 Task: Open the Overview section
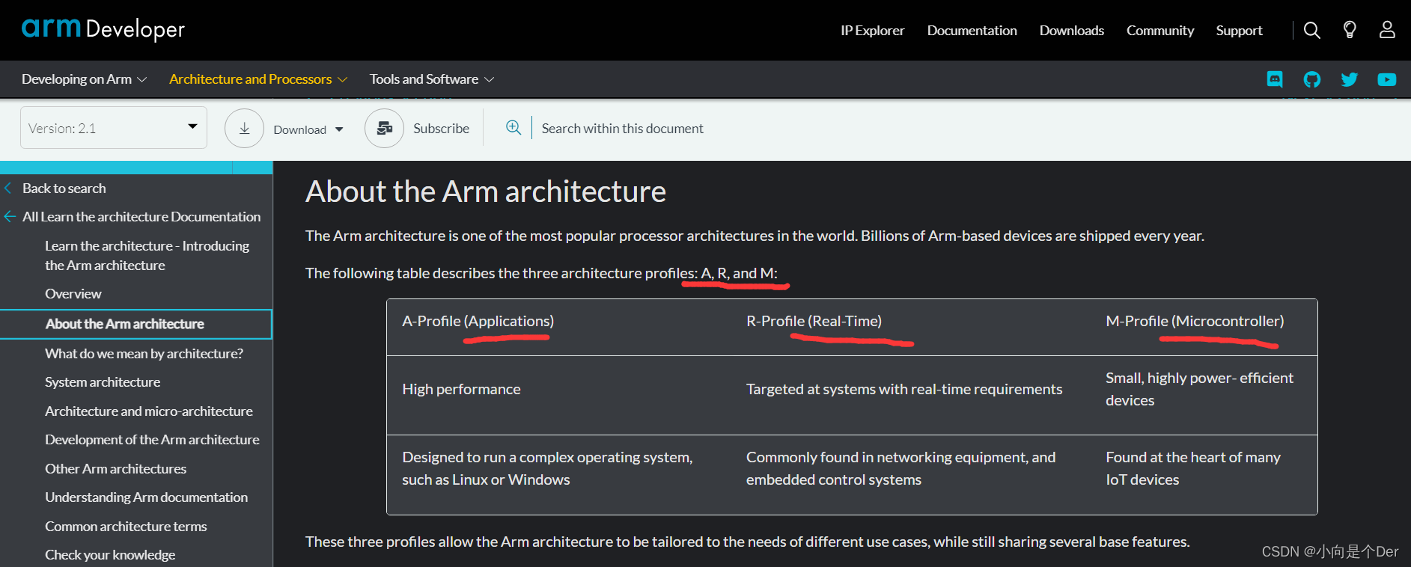(x=73, y=294)
